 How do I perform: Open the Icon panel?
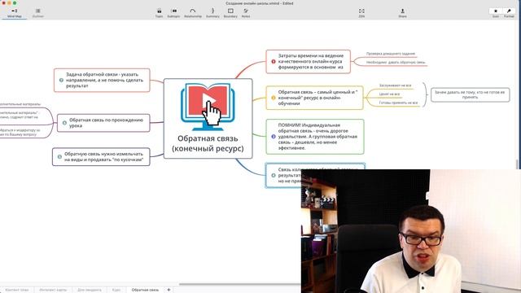[x=496, y=13]
